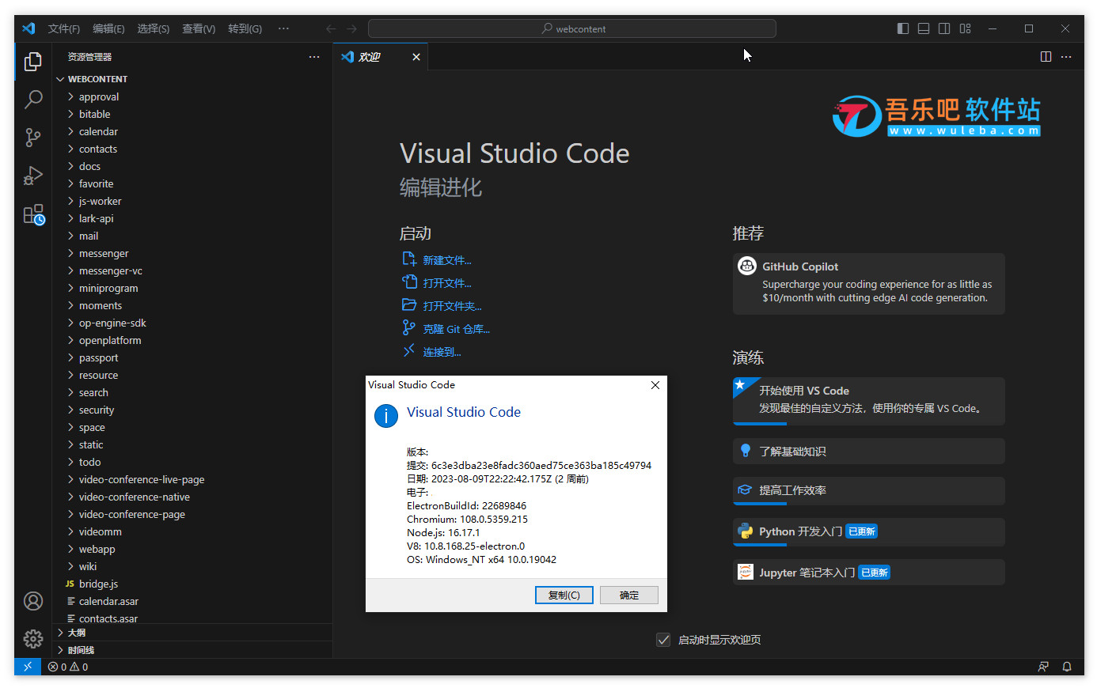The image size is (1097, 688).
Task: Click the Python icon in the walkthroughs
Action: pyautogui.click(x=745, y=531)
